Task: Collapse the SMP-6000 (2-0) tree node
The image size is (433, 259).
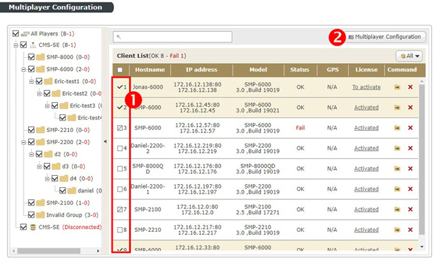Action: (x=24, y=69)
